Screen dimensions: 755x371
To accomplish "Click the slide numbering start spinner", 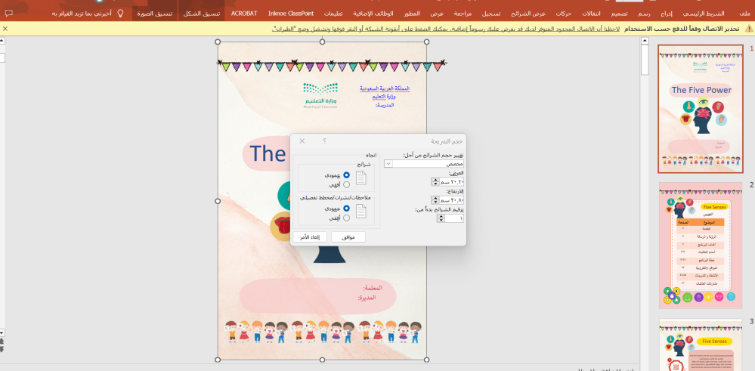I will coord(441,218).
